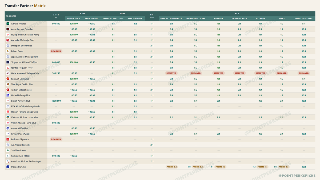Click the REMOVED badge in Etihad Guest row
Viewport: 320px width, 180px height.
pyautogui.click(x=56, y=51)
